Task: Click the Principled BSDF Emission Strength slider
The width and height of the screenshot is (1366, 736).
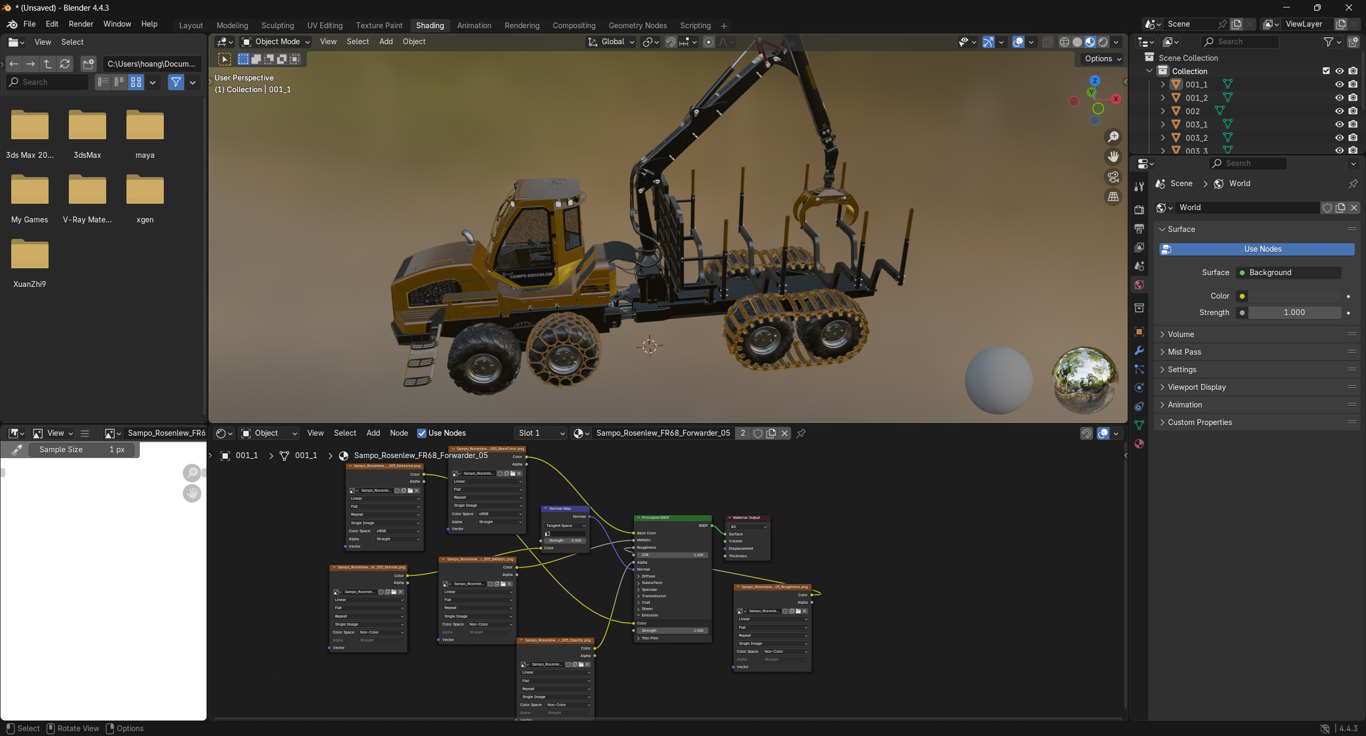Action: tap(672, 630)
